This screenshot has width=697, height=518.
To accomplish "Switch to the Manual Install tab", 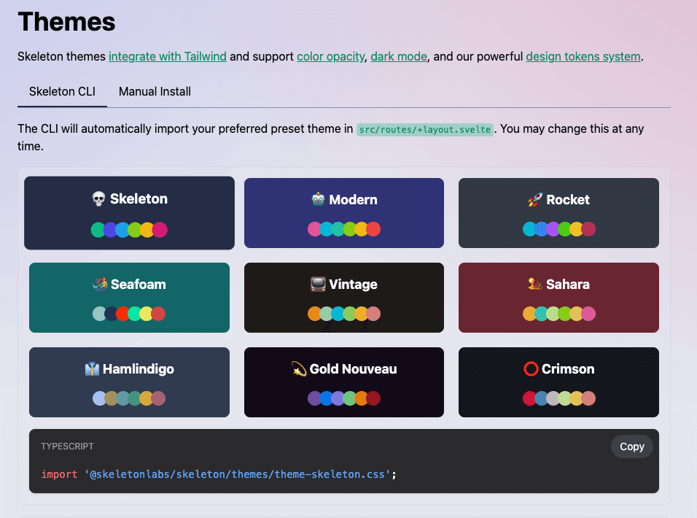I will pos(155,92).
